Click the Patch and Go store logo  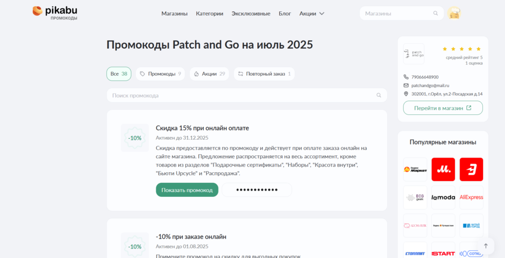coord(413,54)
